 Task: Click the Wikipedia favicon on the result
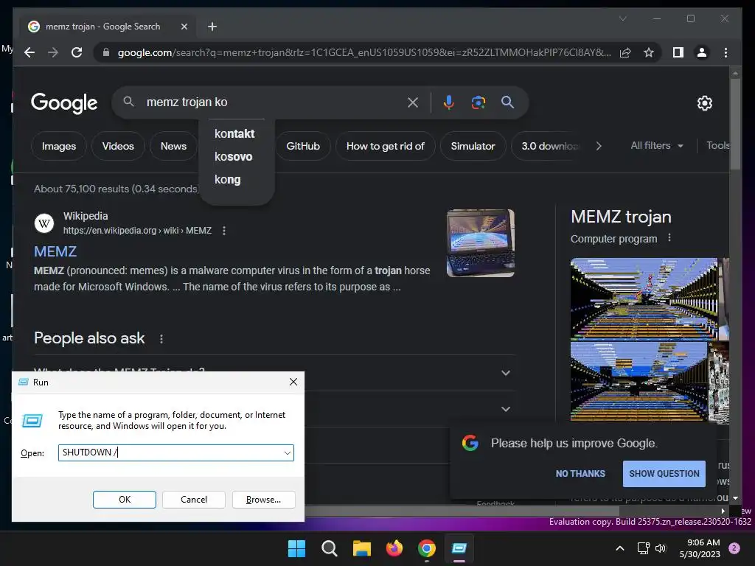pos(44,223)
